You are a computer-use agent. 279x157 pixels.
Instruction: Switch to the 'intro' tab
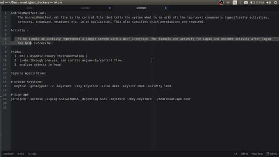click(x=30, y=8)
